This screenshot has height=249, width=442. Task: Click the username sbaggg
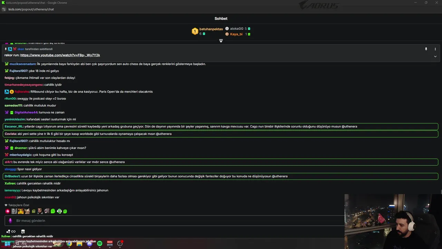(10, 169)
